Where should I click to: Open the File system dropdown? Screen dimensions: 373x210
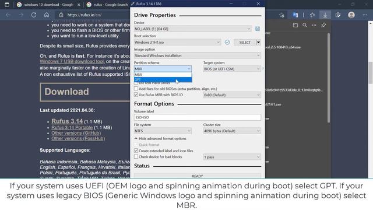click(x=163, y=131)
